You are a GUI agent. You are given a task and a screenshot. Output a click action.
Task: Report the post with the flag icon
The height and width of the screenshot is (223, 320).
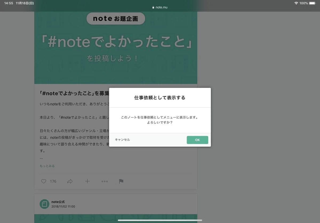(x=121, y=181)
